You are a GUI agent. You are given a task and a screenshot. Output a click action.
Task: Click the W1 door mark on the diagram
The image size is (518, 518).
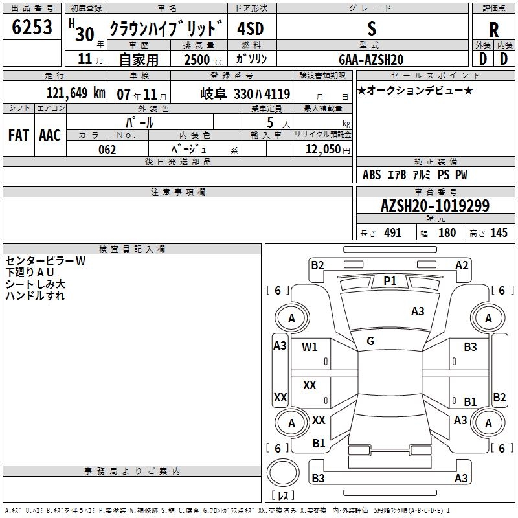click(x=310, y=347)
